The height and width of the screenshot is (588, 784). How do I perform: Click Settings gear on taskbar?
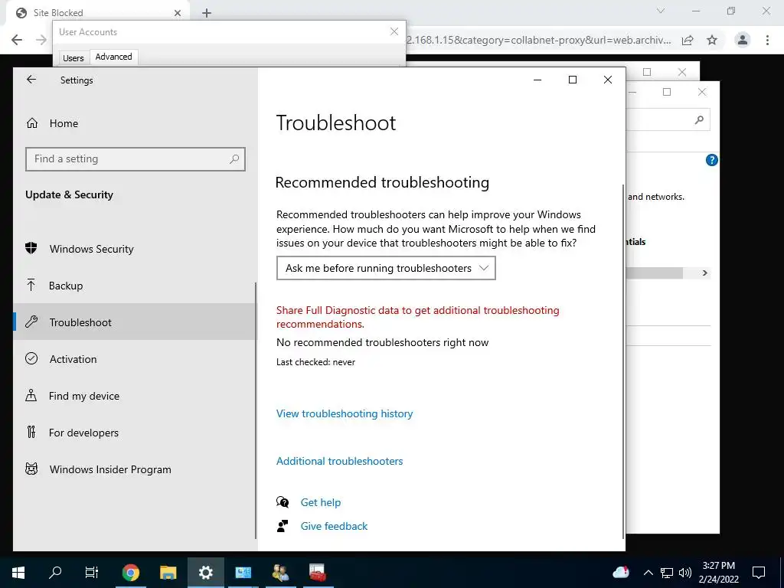tap(205, 573)
